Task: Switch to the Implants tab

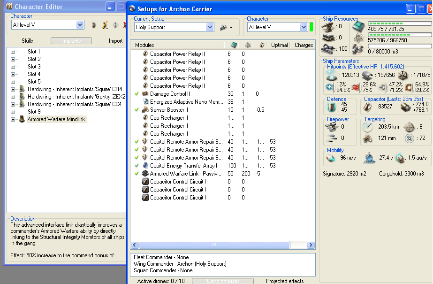Action: click(x=71, y=41)
